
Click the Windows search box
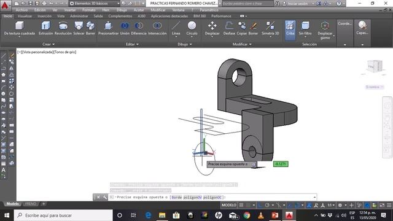tap(63, 215)
